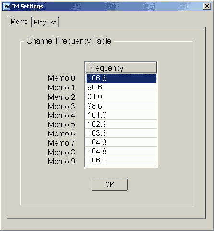This screenshot has width=214, height=231.
Task: Click the OK button
Action: click(110, 184)
